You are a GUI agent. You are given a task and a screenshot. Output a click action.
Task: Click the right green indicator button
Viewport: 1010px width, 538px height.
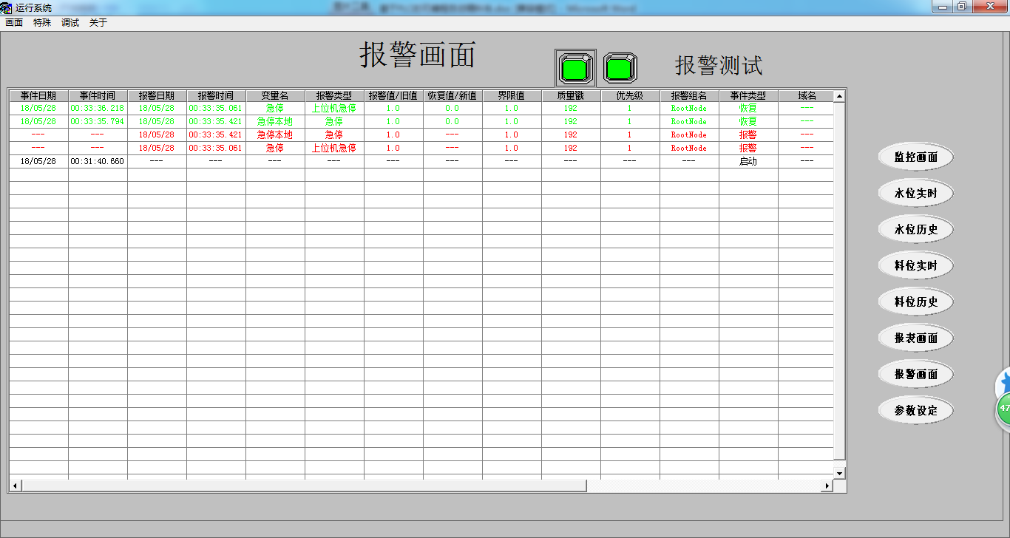tap(620, 69)
